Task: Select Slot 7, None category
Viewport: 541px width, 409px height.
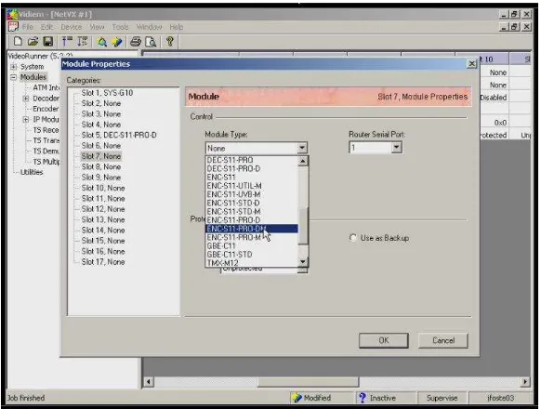Action: click(100, 156)
